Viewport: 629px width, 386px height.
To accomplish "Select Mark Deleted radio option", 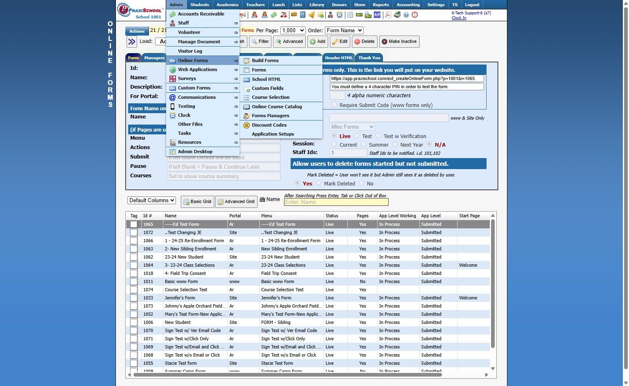I will 318,183.
